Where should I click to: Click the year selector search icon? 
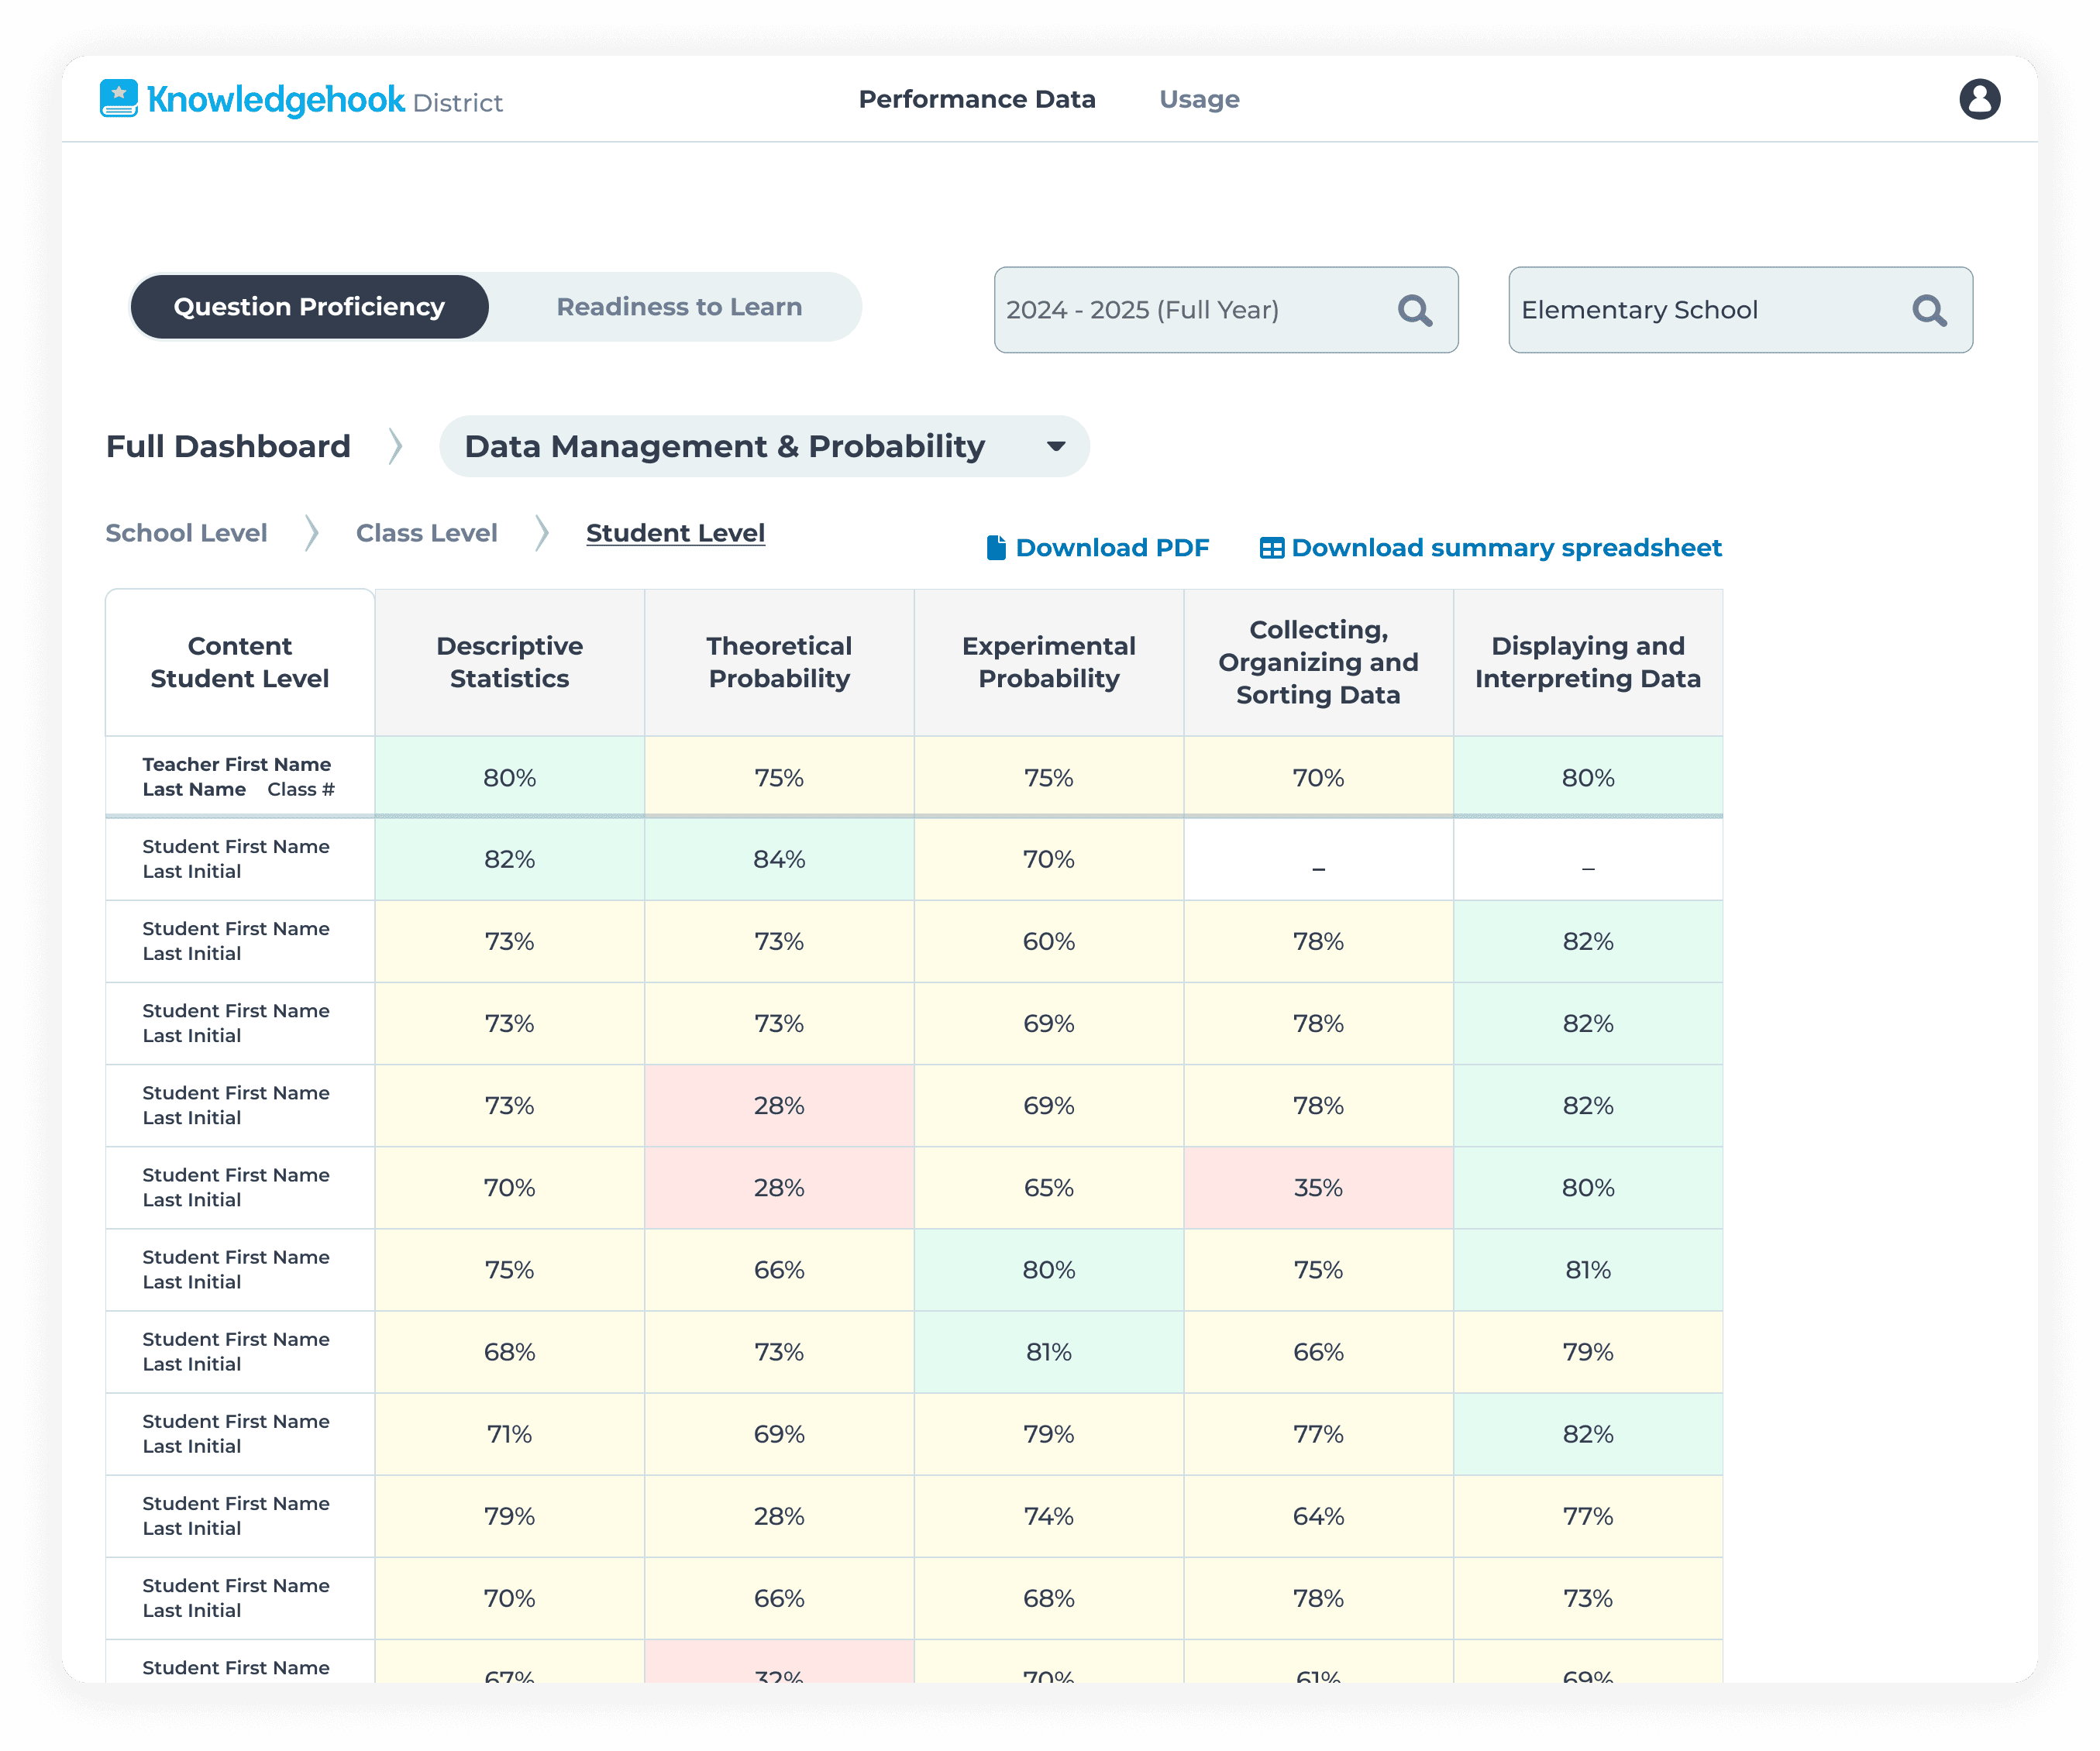[x=1414, y=310]
